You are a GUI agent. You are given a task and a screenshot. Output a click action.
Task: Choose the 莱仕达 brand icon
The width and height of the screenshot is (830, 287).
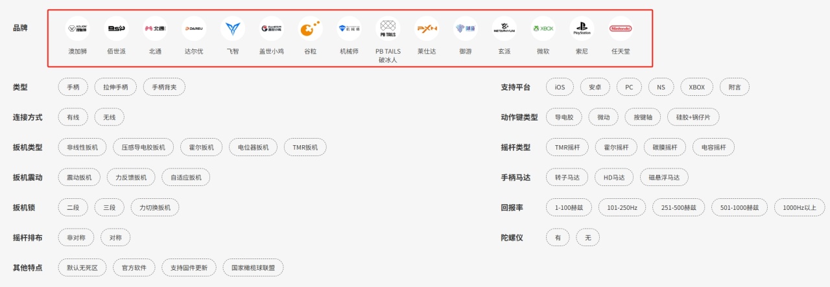point(427,29)
